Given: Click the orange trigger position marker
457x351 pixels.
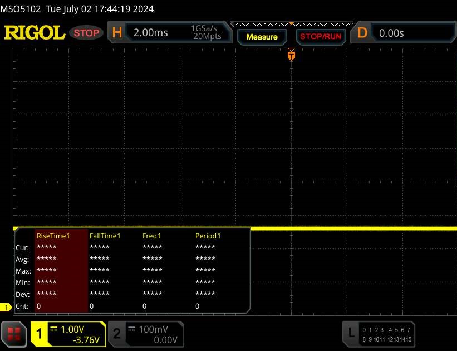Looking at the screenshot, I should 291,56.
